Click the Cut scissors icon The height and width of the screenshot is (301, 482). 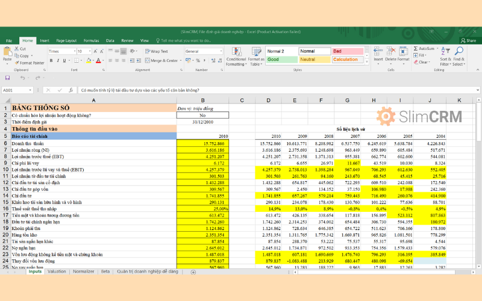coord(17,49)
